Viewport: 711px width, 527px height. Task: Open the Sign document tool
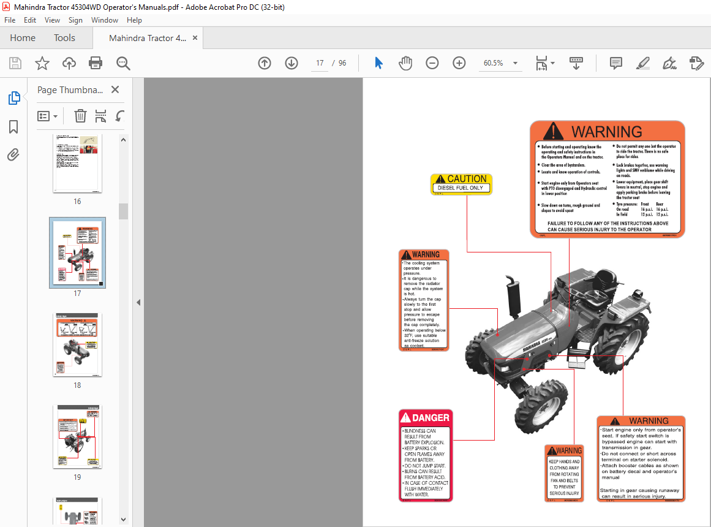click(670, 63)
